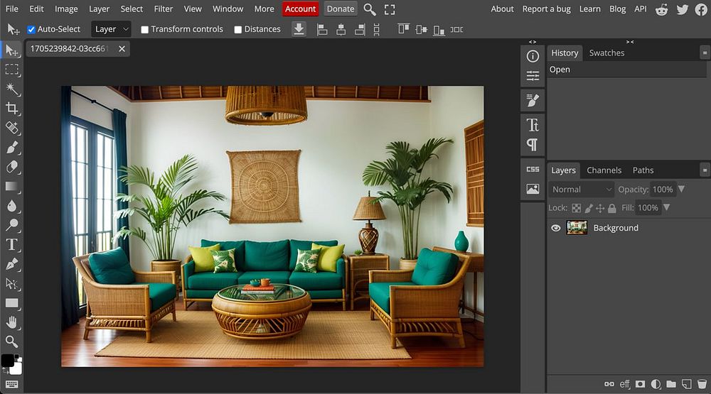The image size is (711, 394).
Task: Open the Layer target dropdown
Action: (112, 29)
